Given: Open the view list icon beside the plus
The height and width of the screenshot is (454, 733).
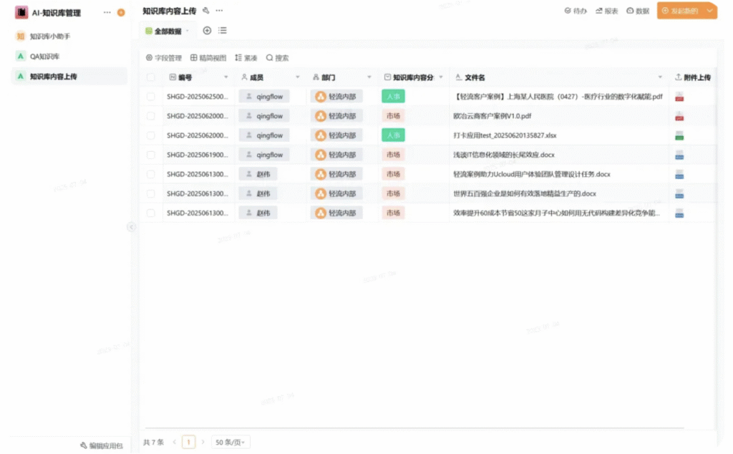Looking at the screenshot, I should pos(223,31).
